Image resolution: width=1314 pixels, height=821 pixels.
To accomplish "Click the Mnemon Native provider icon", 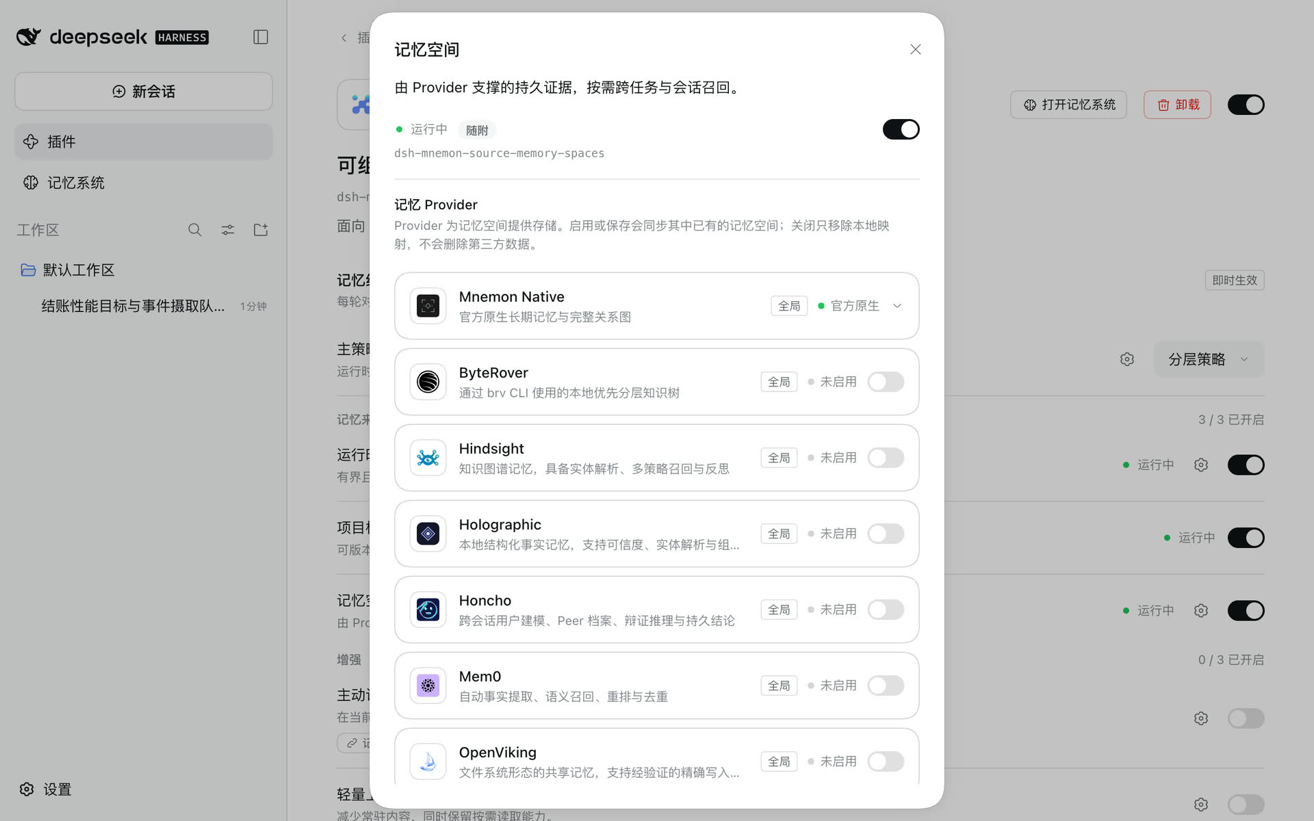I will [428, 306].
